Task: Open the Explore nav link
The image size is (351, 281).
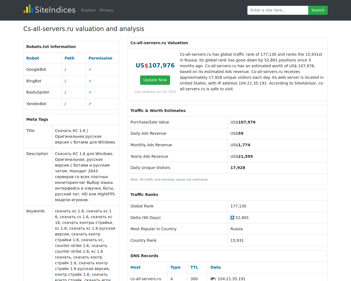Action: (88, 10)
